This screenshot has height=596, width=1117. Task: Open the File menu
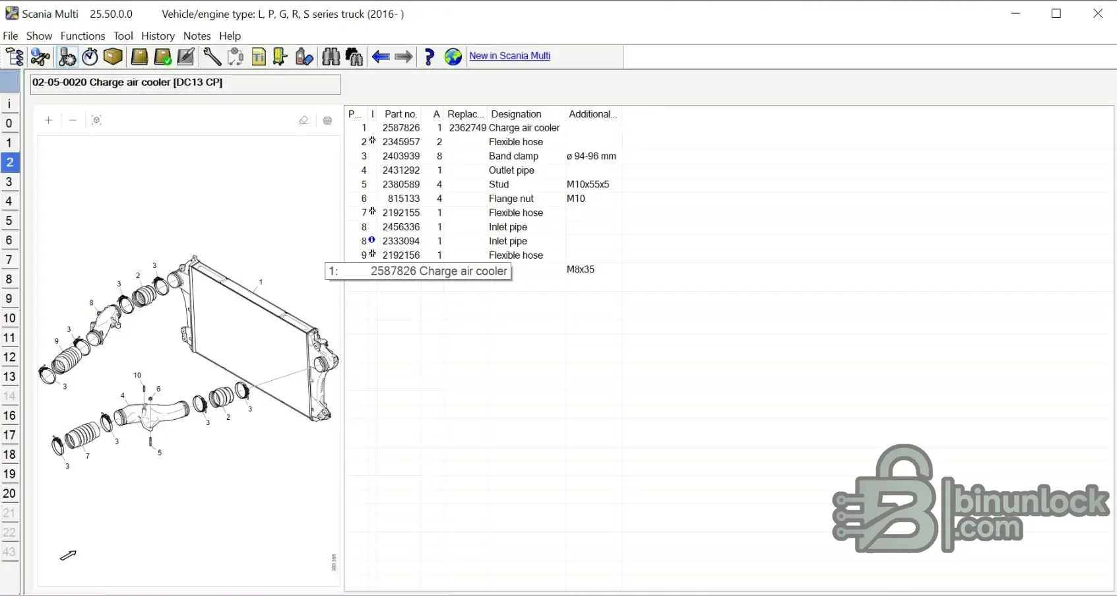point(11,36)
